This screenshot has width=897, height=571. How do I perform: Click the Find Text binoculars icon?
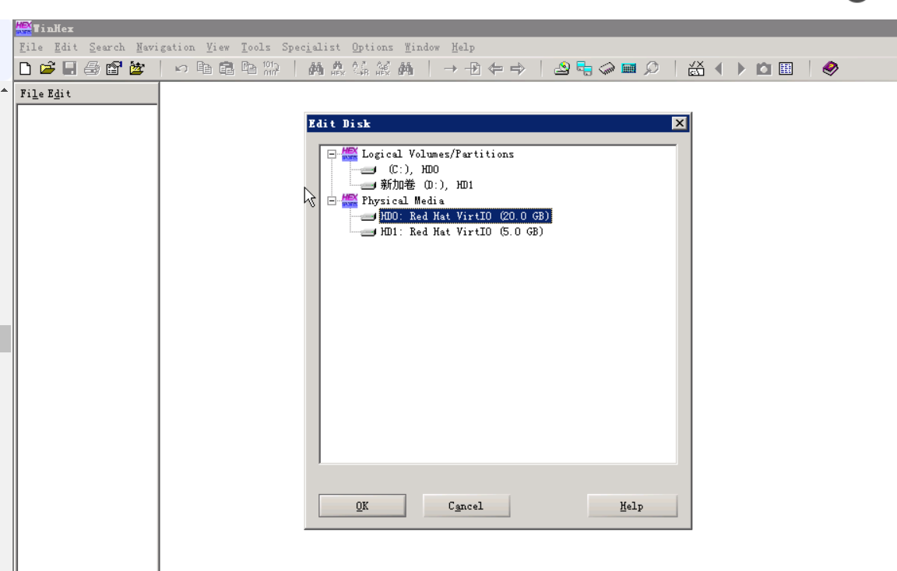pos(316,68)
